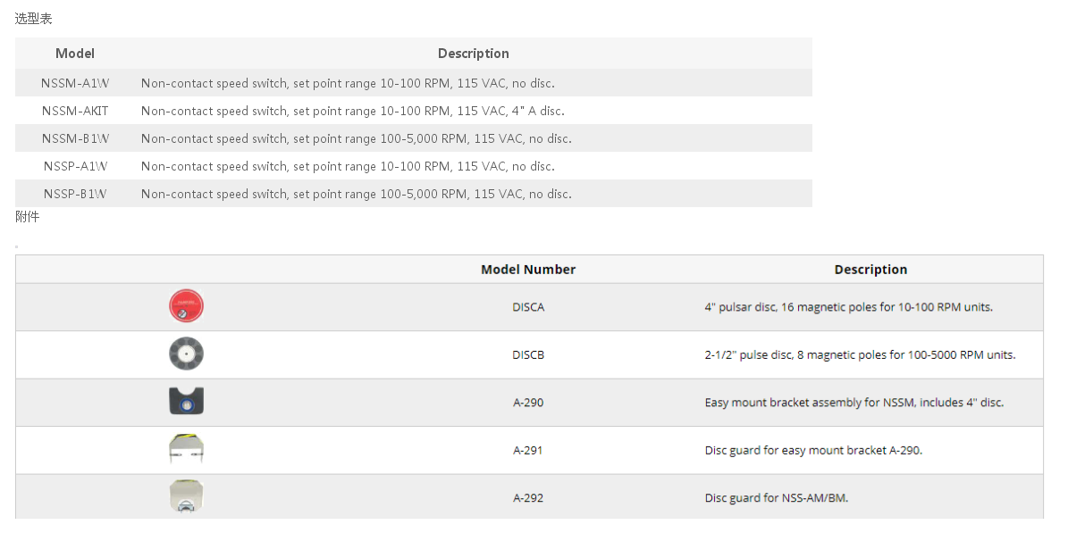The width and height of the screenshot is (1068, 533).
Task: Select model NSSP-A1W in the table
Action: click(75, 166)
